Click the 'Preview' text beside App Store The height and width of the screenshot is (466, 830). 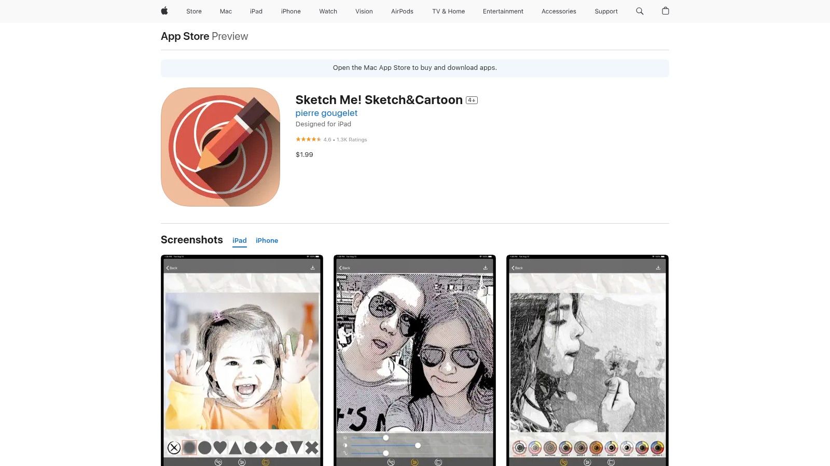[x=230, y=36]
